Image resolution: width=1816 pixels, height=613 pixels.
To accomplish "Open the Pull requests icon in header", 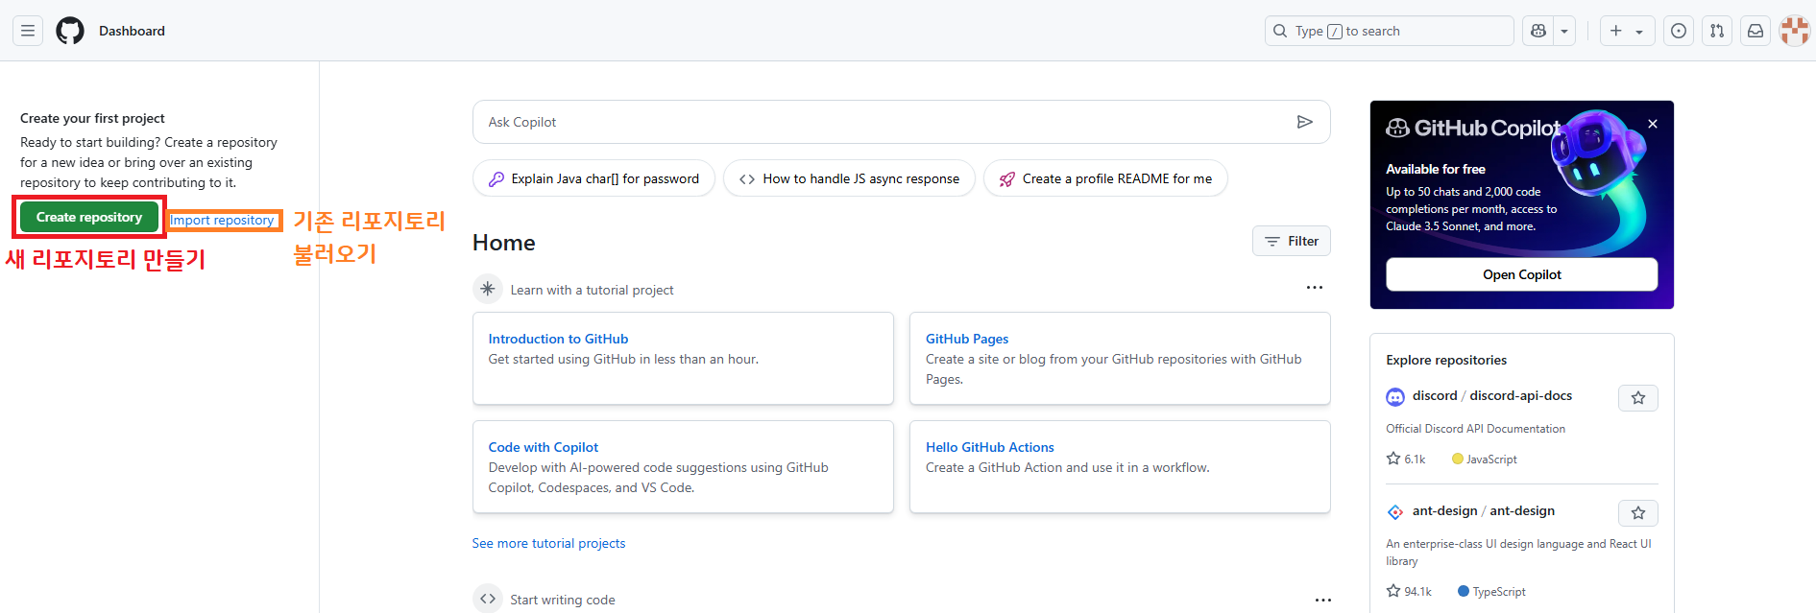I will [1717, 31].
